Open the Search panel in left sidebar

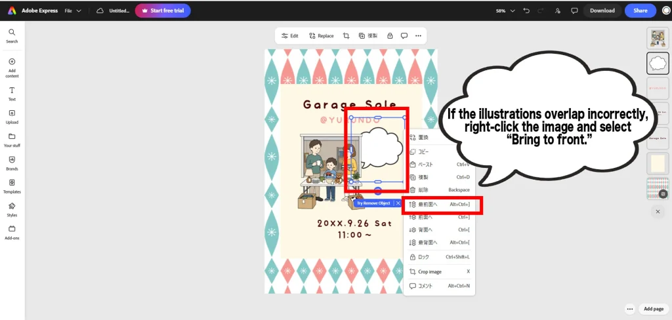12,35
